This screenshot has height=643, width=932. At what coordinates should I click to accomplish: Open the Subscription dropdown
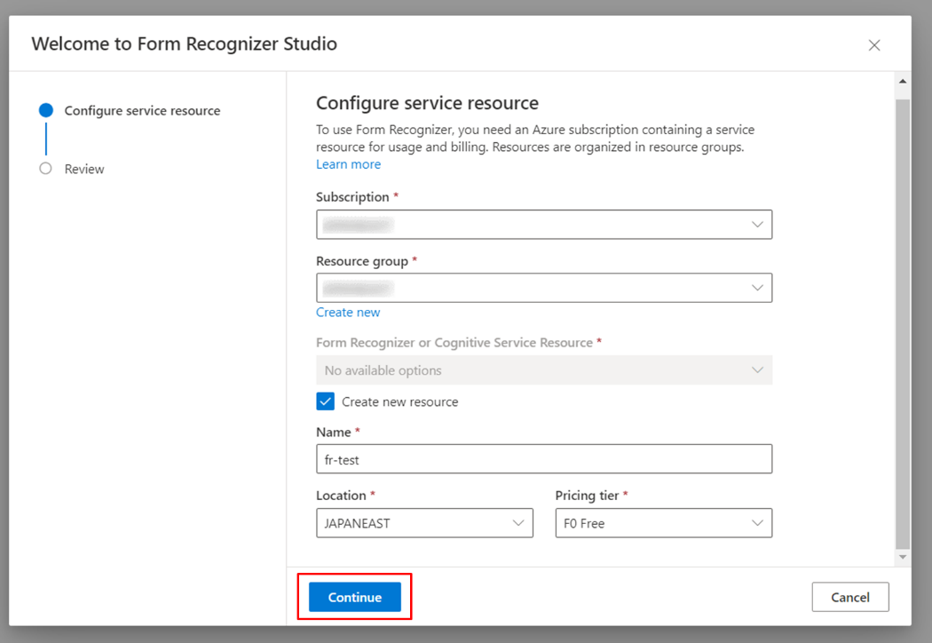coord(544,224)
